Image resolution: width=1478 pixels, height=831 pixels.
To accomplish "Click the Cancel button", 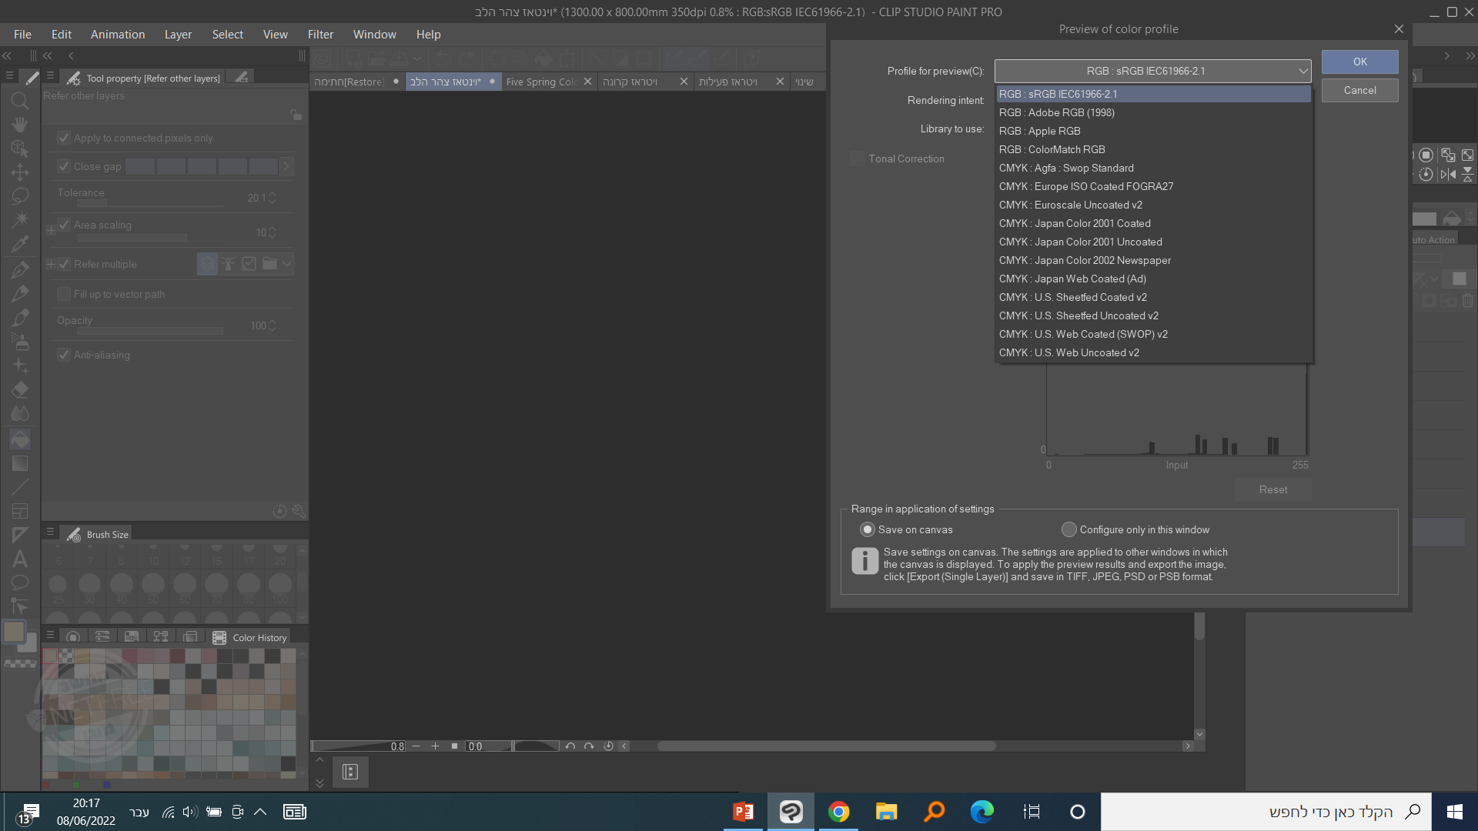I will (x=1359, y=90).
